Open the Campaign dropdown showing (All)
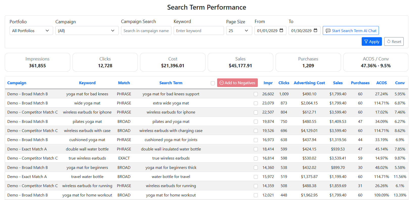The width and height of the screenshot is (412, 200). [x=87, y=31]
